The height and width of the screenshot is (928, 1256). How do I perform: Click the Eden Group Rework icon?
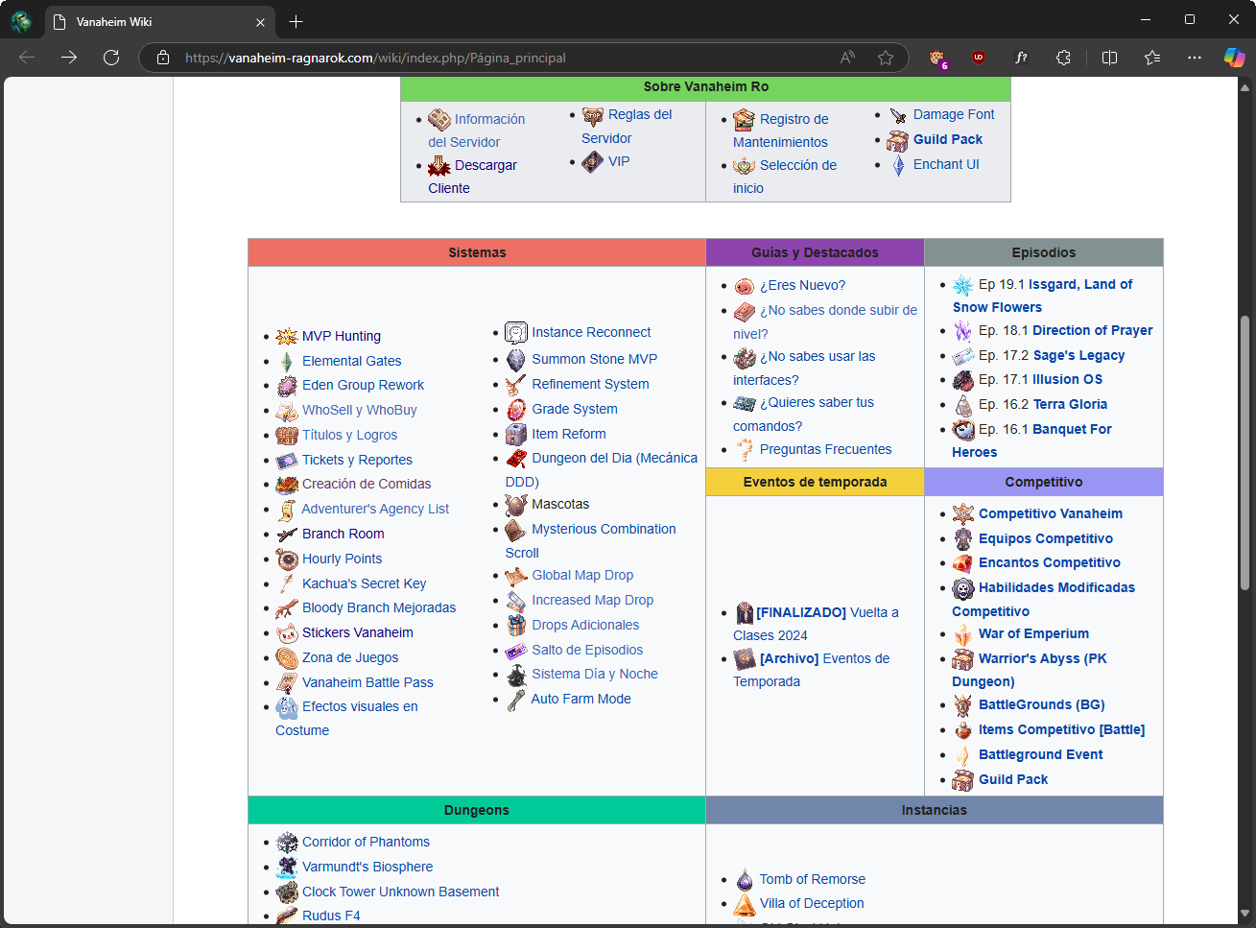pos(287,386)
